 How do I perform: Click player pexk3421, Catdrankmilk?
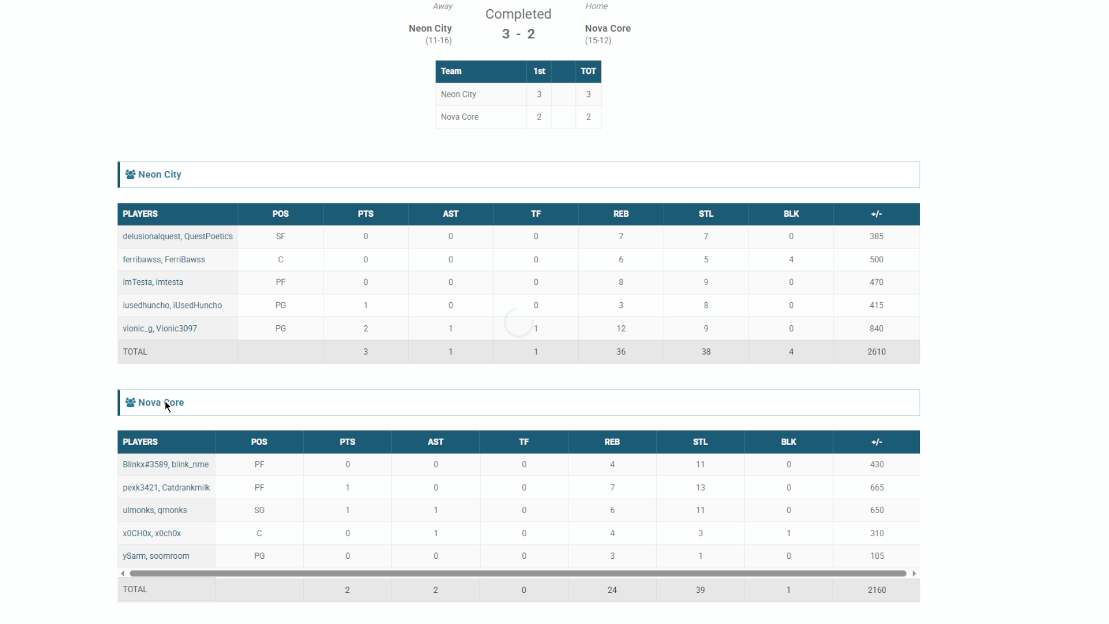coord(166,488)
